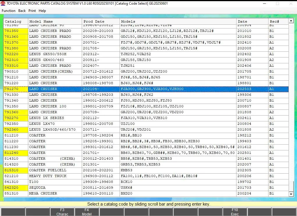Open the Function menu
297x216 pixels.
(8, 11)
